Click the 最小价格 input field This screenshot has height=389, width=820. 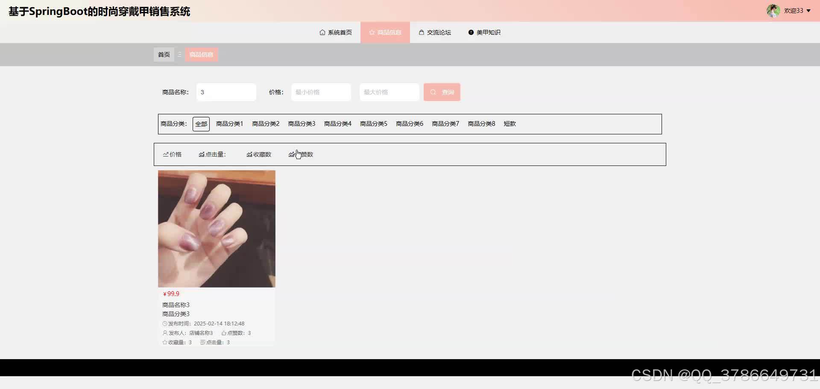coord(321,92)
